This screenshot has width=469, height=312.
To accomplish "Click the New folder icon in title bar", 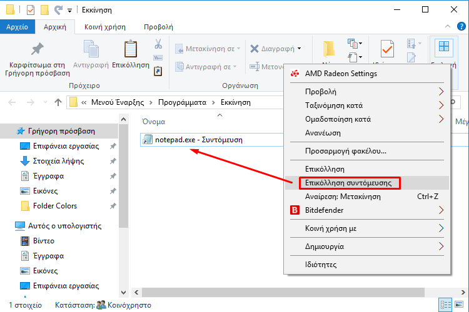I will (x=44, y=10).
